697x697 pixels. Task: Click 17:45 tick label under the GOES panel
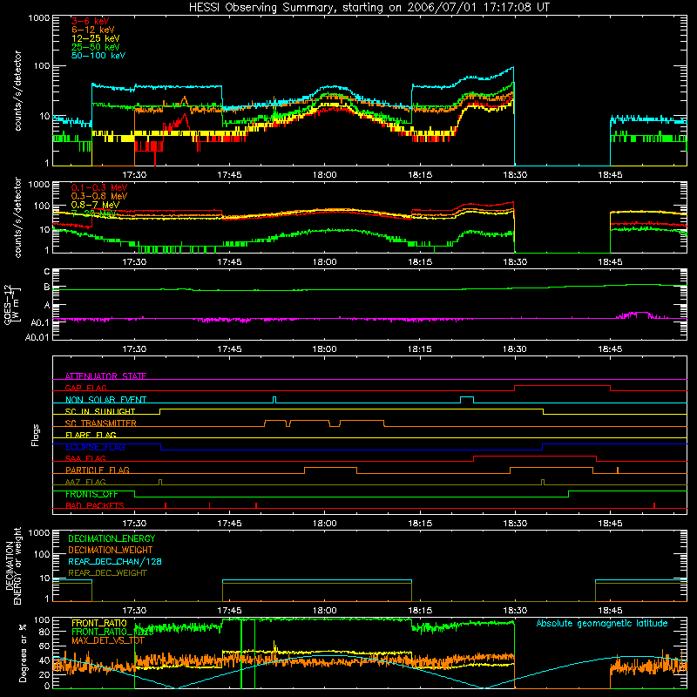click(x=229, y=349)
